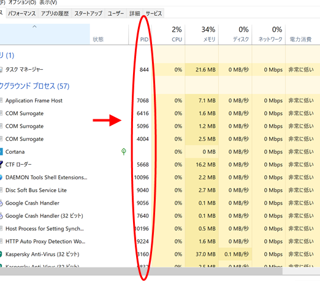Image resolution: width=320 pixels, height=281 pixels.
Task: Select the Disc Soft Bus Service Lite row
Action: [160, 190]
